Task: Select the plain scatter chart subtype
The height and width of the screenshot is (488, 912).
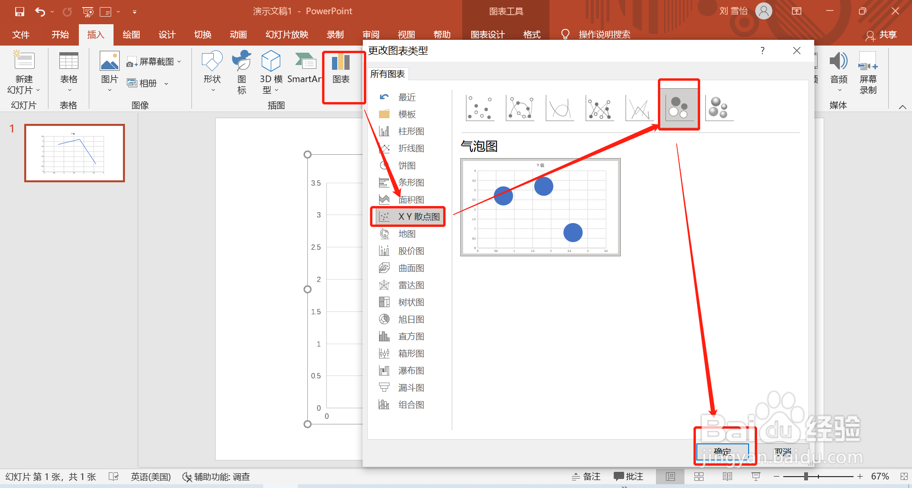Action: (480, 108)
